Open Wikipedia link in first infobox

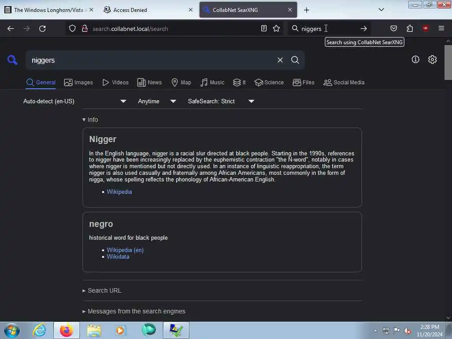(x=119, y=192)
